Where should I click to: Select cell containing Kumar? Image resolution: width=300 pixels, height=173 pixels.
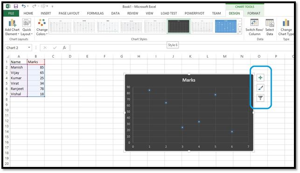(x=19, y=78)
